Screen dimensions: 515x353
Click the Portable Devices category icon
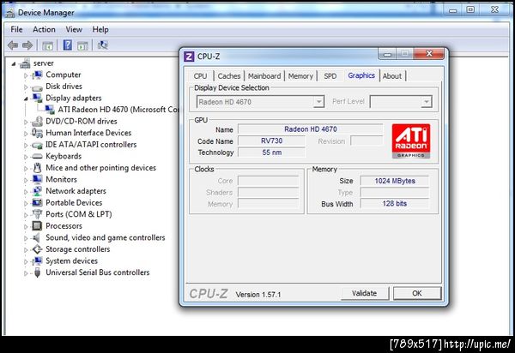click(37, 202)
